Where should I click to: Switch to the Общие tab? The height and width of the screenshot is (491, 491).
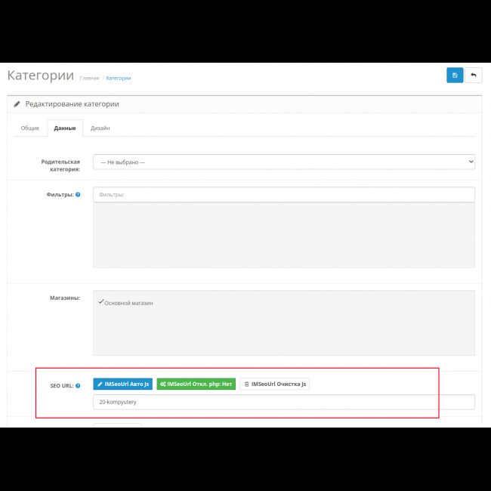30,128
